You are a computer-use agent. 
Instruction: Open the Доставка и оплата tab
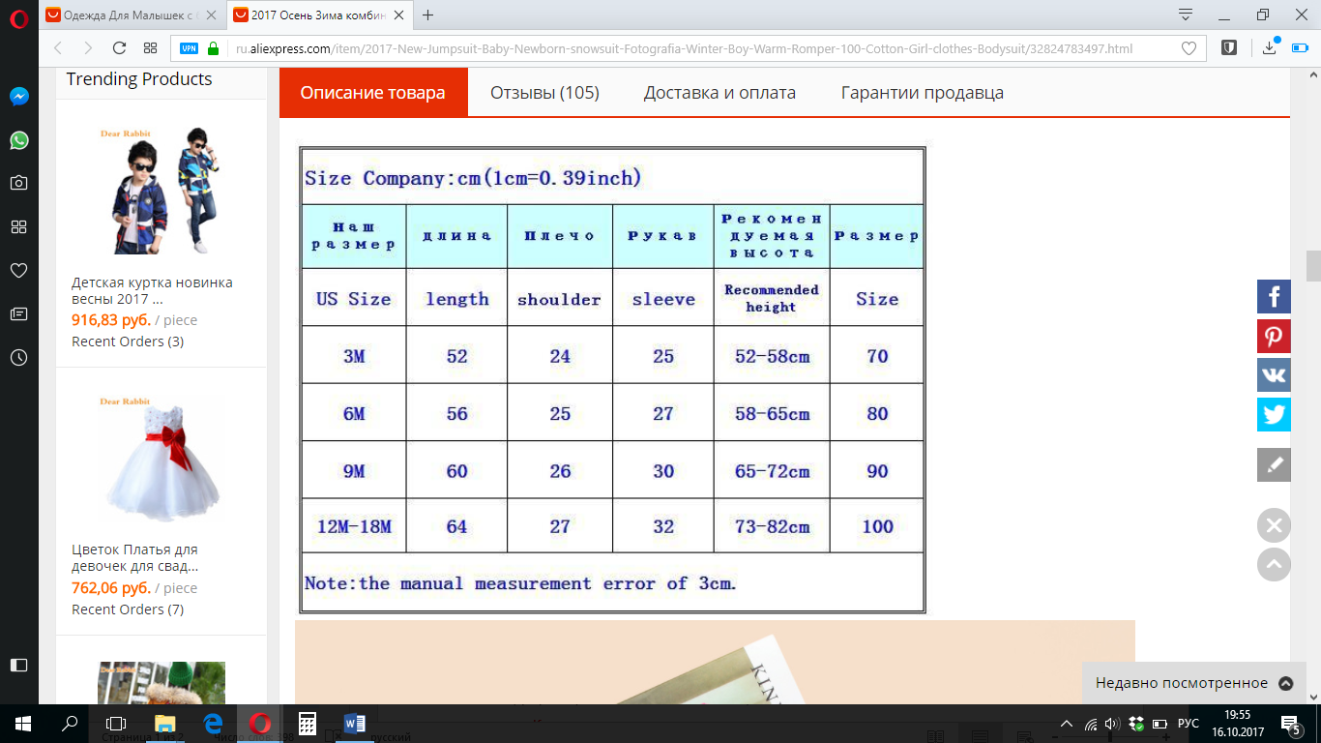[x=719, y=93]
